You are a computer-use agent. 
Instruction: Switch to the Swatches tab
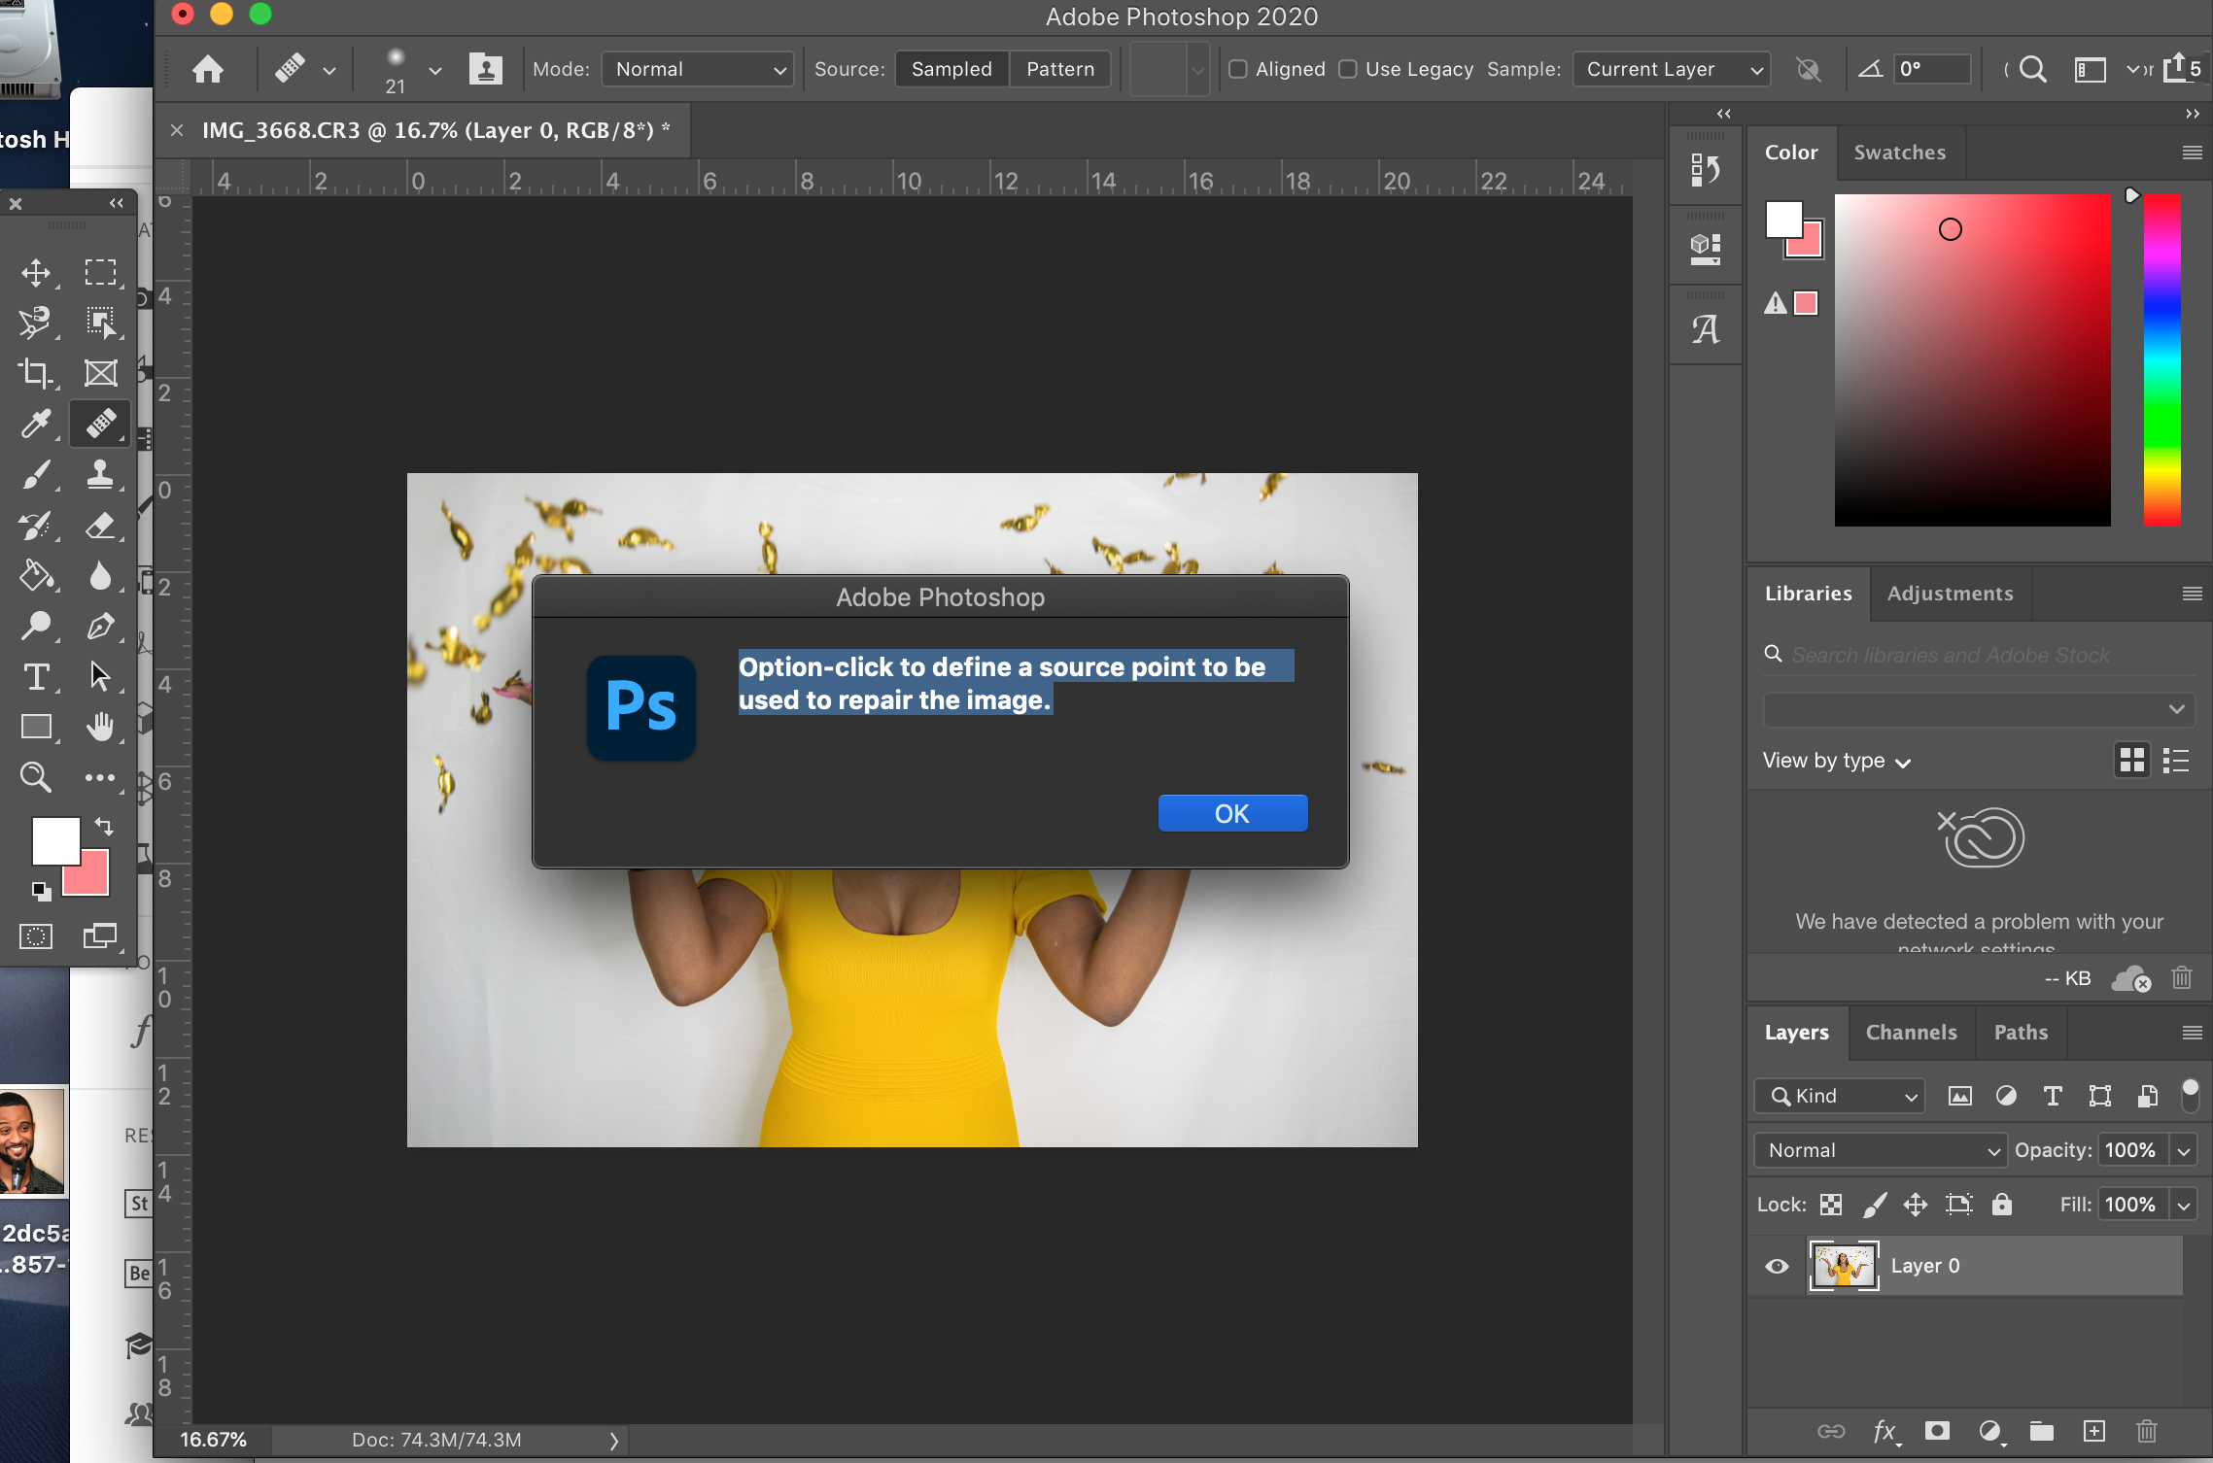pos(1899,153)
